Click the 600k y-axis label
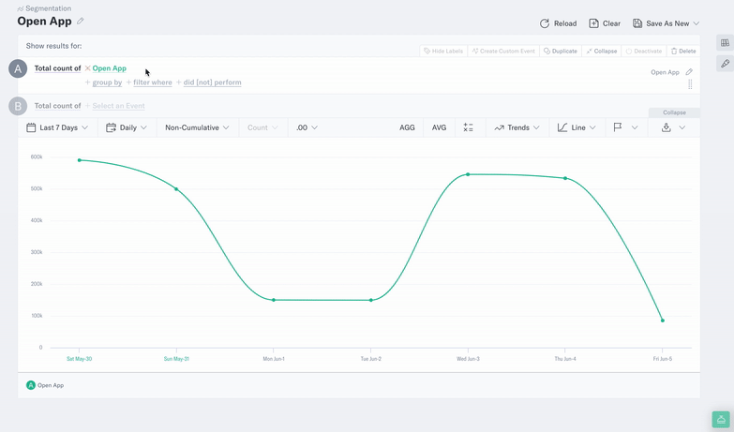This screenshot has height=432, width=734. point(37,156)
